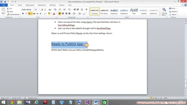This screenshot has height=105, width=187.
Task: Click the Find button in Editing group
Action: tap(173, 8)
